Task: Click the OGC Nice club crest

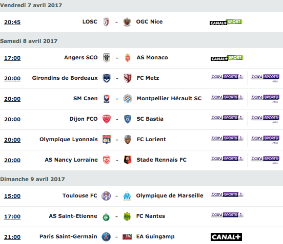Action: pos(127,22)
